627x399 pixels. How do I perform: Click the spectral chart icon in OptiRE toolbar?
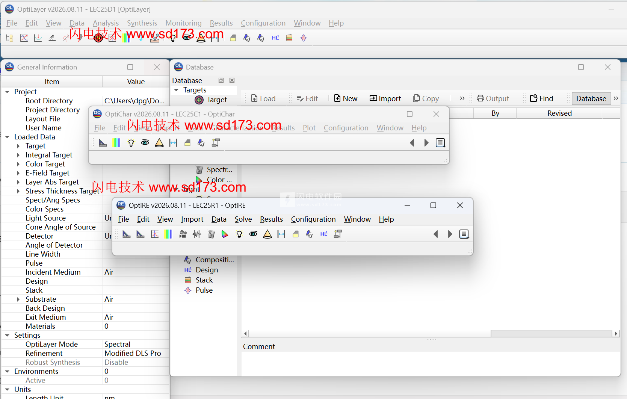(155, 234)
